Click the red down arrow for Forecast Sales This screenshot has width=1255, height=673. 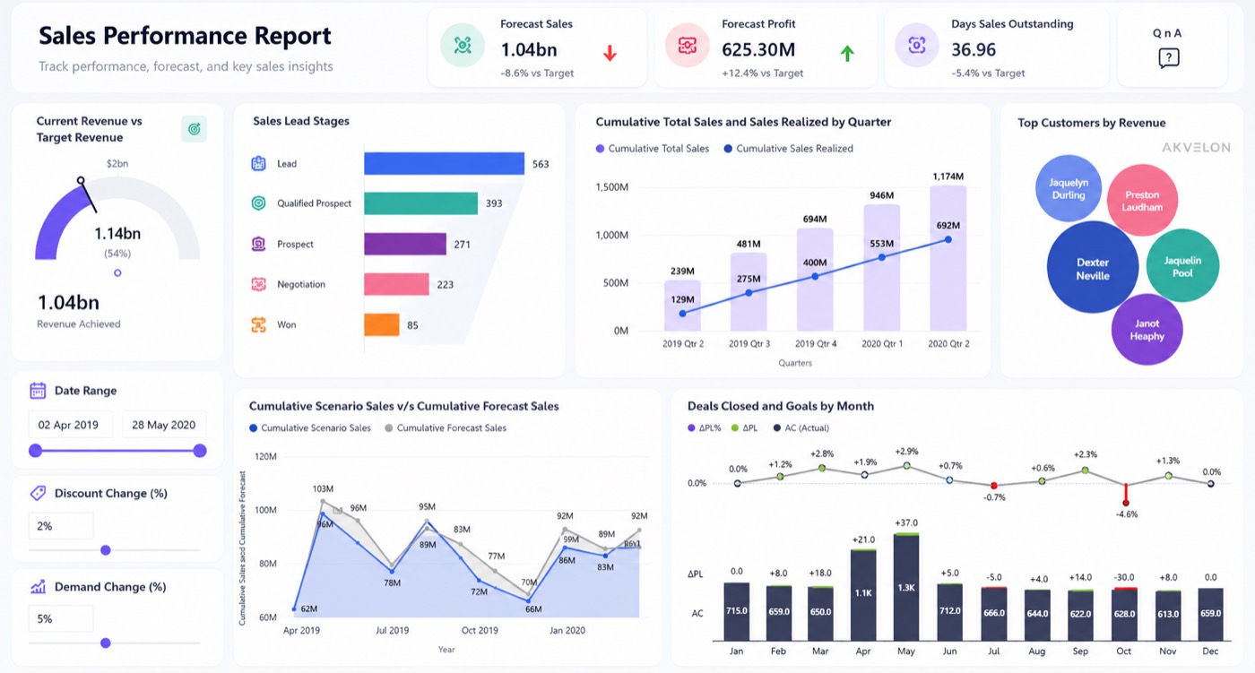(610, 54)
